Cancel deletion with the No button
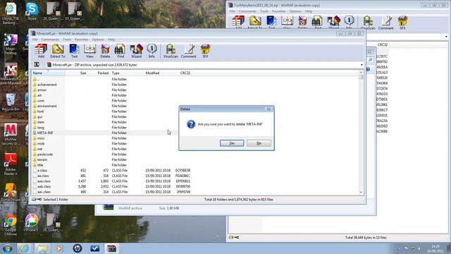This screenshot has width=451, height=254. click(259, 143)
